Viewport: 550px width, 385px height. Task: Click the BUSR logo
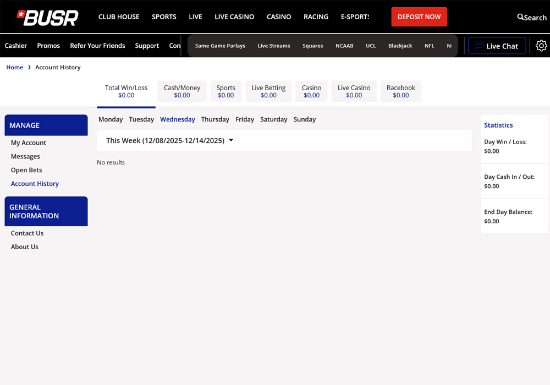(x=48, y=18)
